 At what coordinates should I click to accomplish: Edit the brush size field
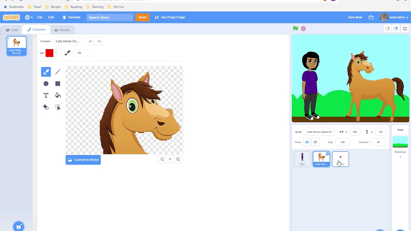click(81, 53)
